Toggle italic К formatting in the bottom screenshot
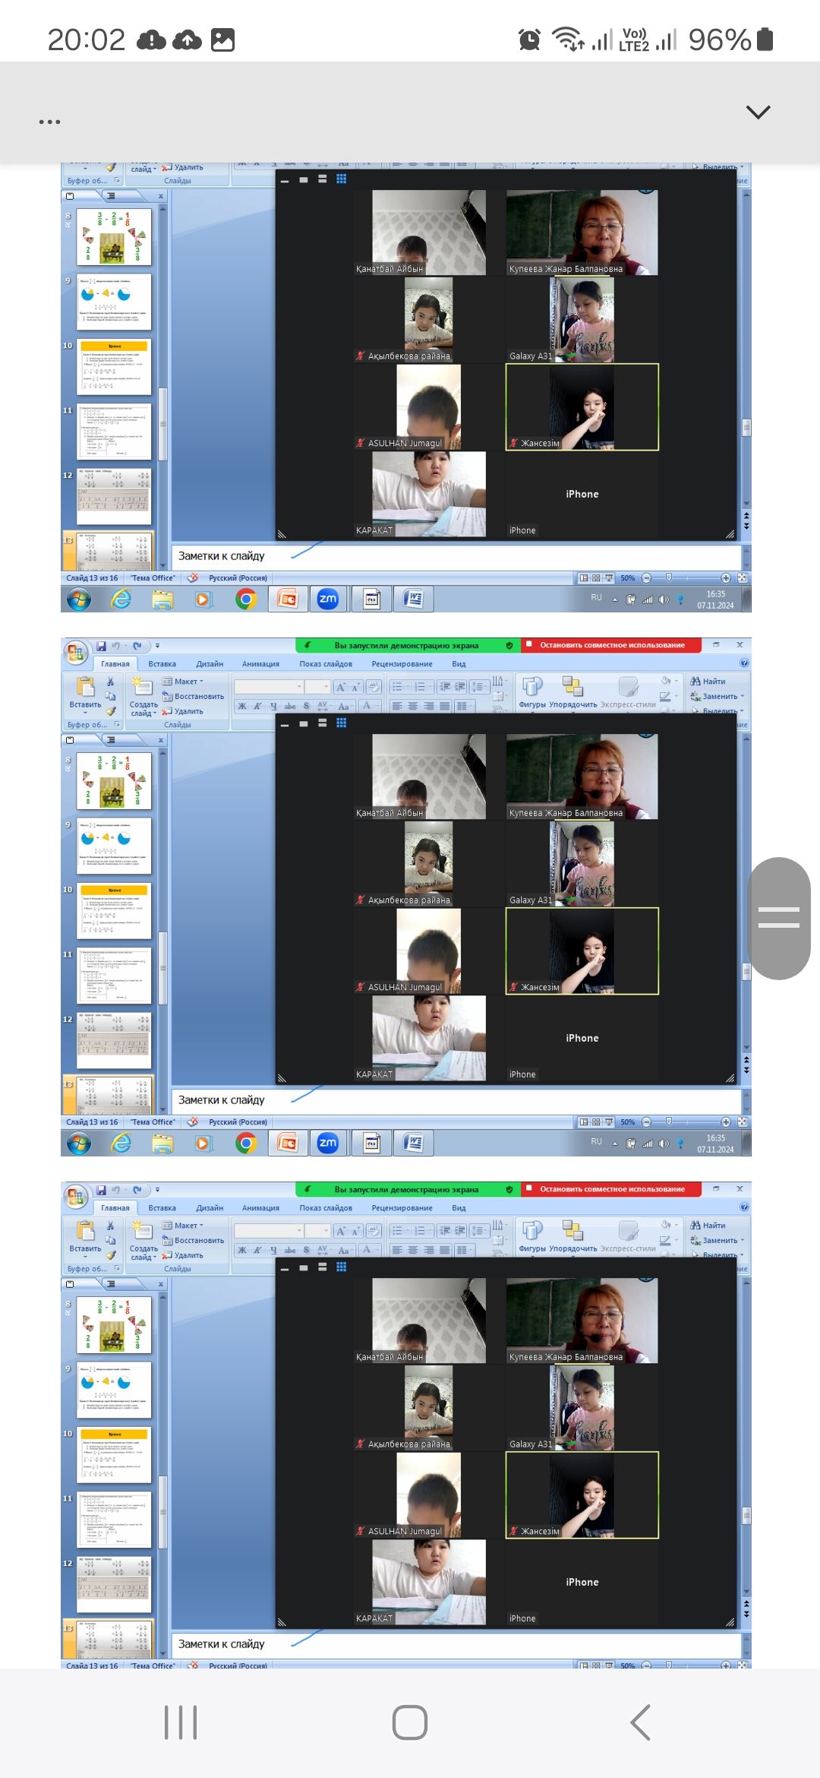Screen dimensions: 820x1778 (x=257, y=1250)
